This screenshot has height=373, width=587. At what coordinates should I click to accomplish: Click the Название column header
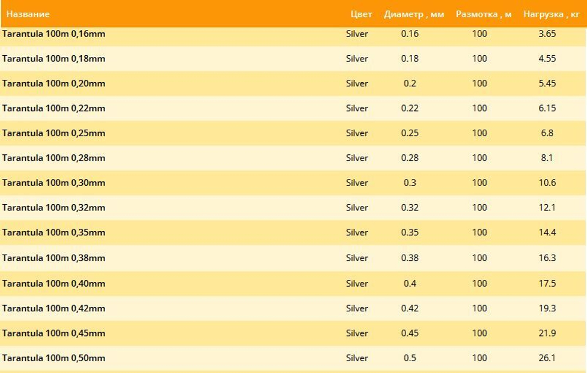(x=28, y=14)
